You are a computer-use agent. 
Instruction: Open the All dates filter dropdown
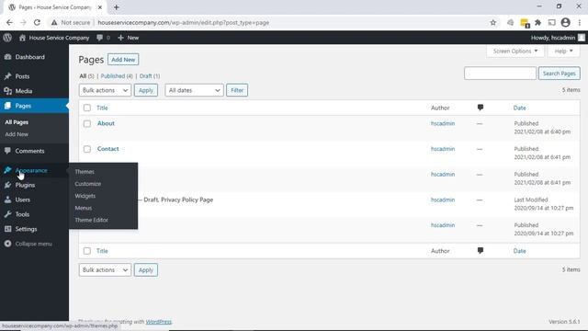click(x=194, y=90)
